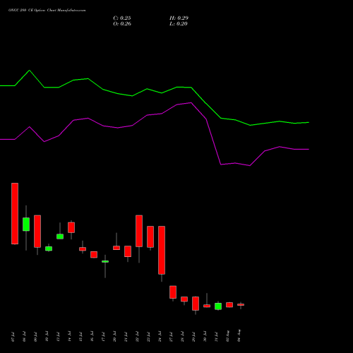Click the 07 Jul date axis label
This screenshot has width=353, height=353.
pyautogui.click(x=13, y=337)
